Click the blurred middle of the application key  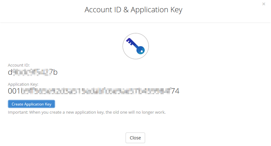click(96, 91)
